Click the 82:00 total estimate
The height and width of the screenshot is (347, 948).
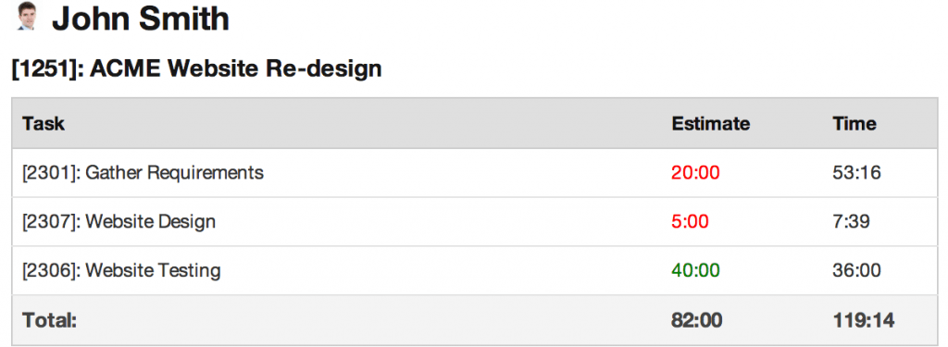coord(696,320)
